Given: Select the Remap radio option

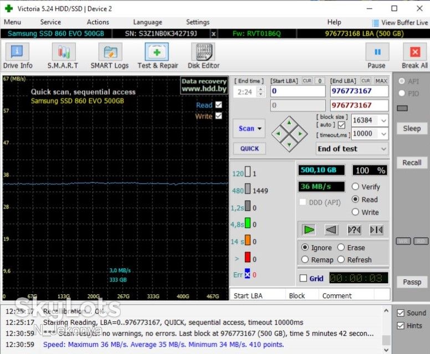Looking at the screenshot, I should click(305, 259).
